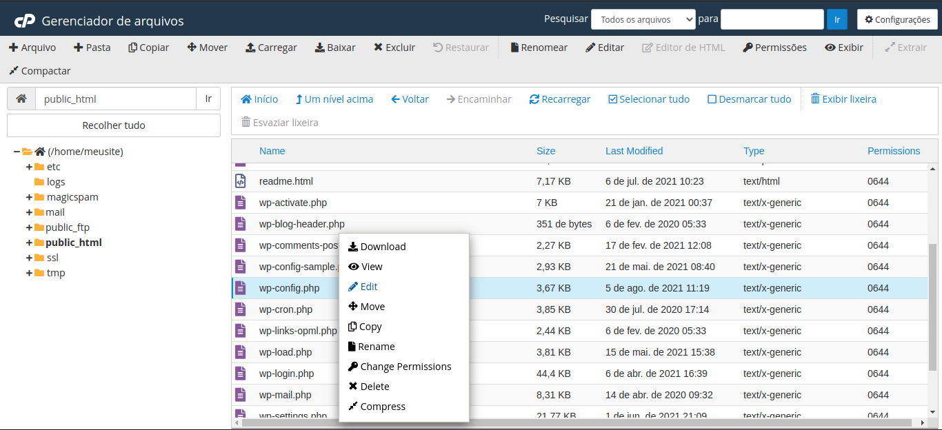This screenshot has height=430, width=942.
Task: Click the wp-login.php file icon
Action: (x=240, y=373)
